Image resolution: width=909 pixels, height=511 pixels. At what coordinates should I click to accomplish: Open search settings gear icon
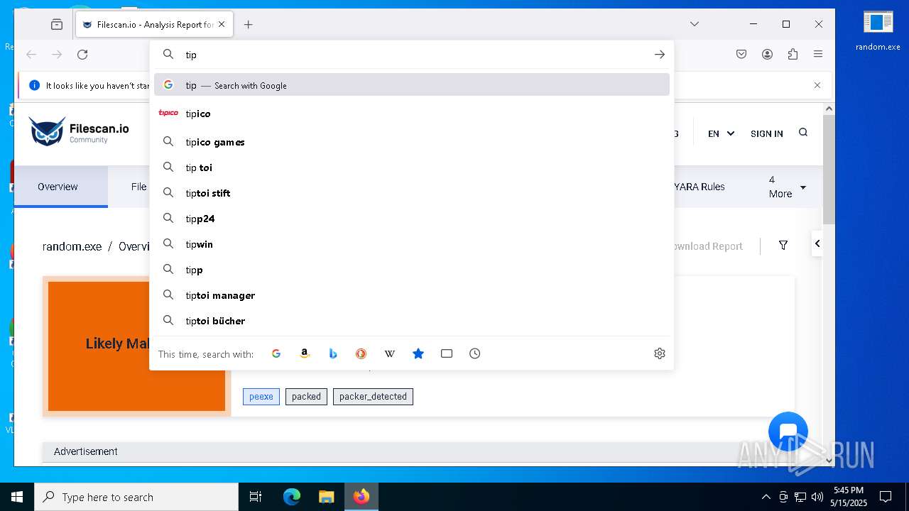pos(660,353)
